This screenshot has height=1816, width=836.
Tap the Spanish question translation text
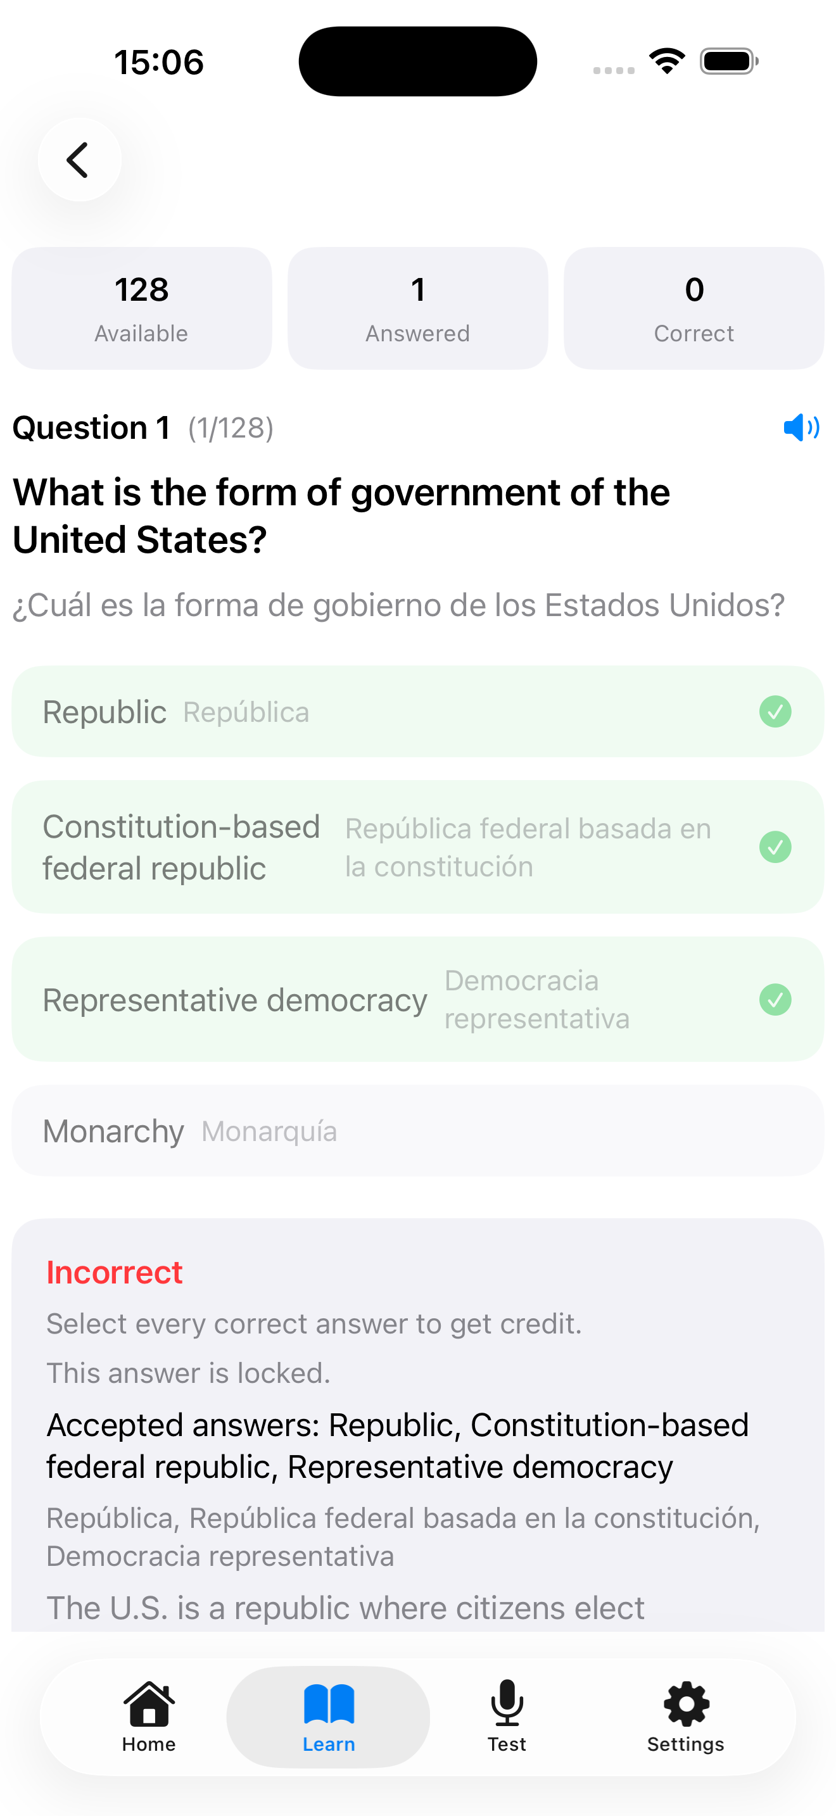point(398,605)
